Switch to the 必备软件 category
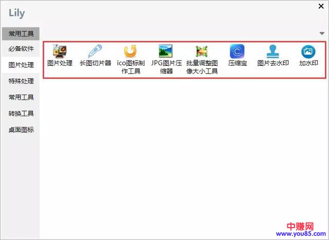The width and height of the screenshot is (329, 240). point(21,49)
